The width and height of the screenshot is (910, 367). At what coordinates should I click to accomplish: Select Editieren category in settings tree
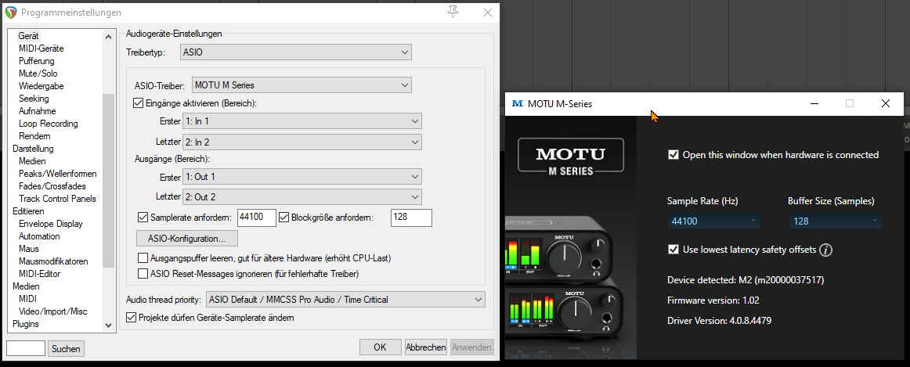point(28,211)
